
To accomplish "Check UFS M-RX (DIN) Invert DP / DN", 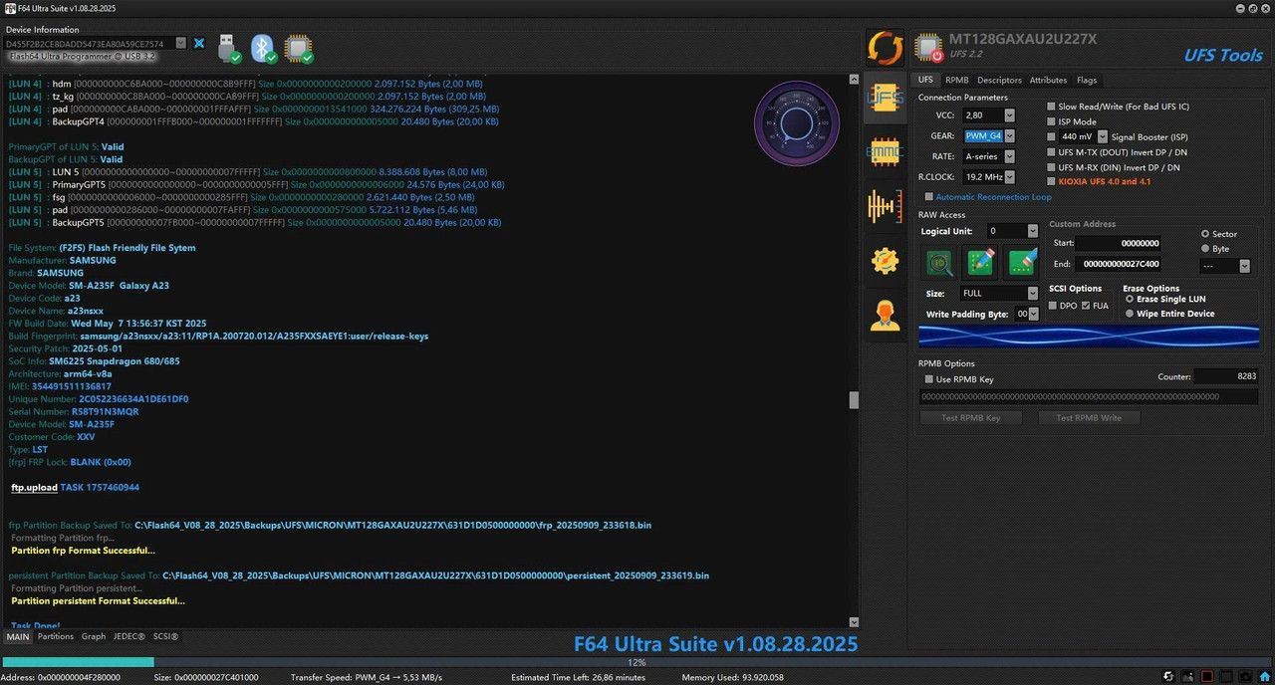I will [x=1051, y=167].
